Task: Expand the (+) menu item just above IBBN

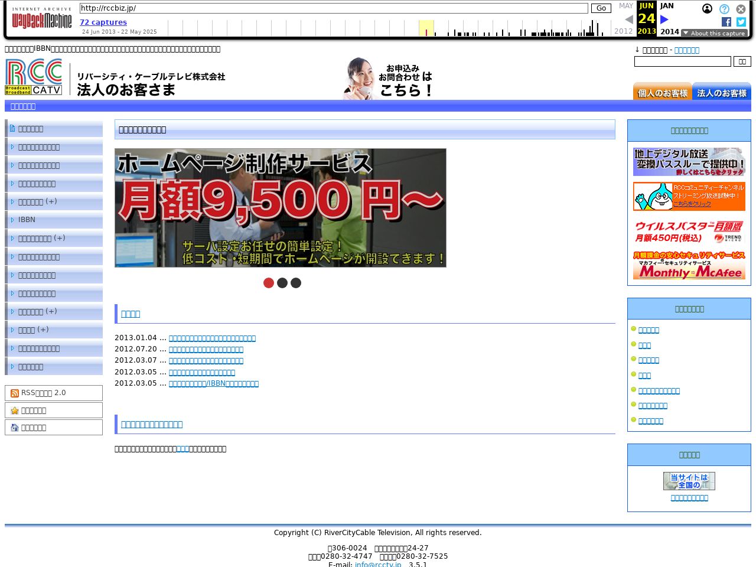Action: pos(54,201)
